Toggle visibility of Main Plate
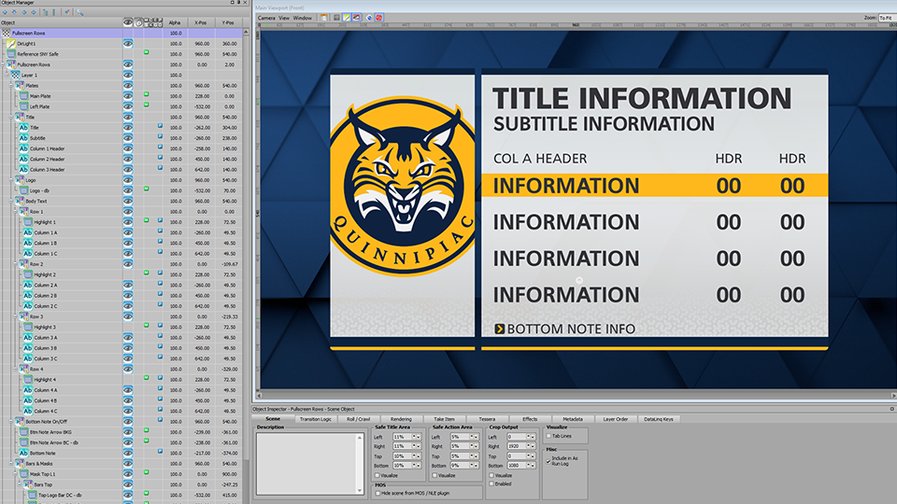897x504 pixels. pyautogui.click(x=128, y=96)
